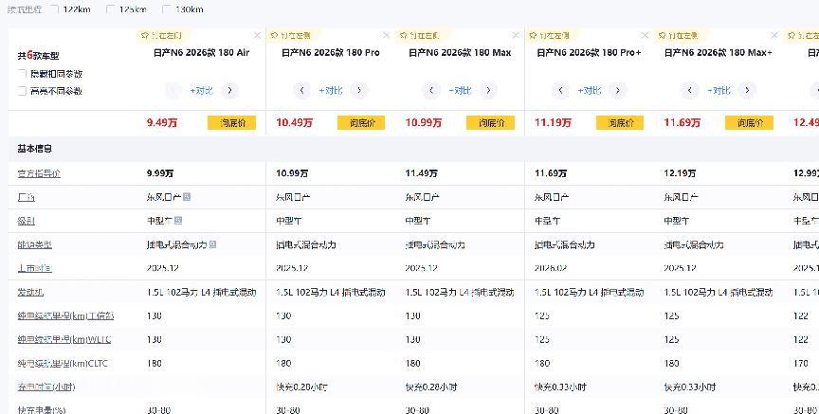Tick the 125km range checkbox
This screenshot has width=819, height=414.
point(110,9)
